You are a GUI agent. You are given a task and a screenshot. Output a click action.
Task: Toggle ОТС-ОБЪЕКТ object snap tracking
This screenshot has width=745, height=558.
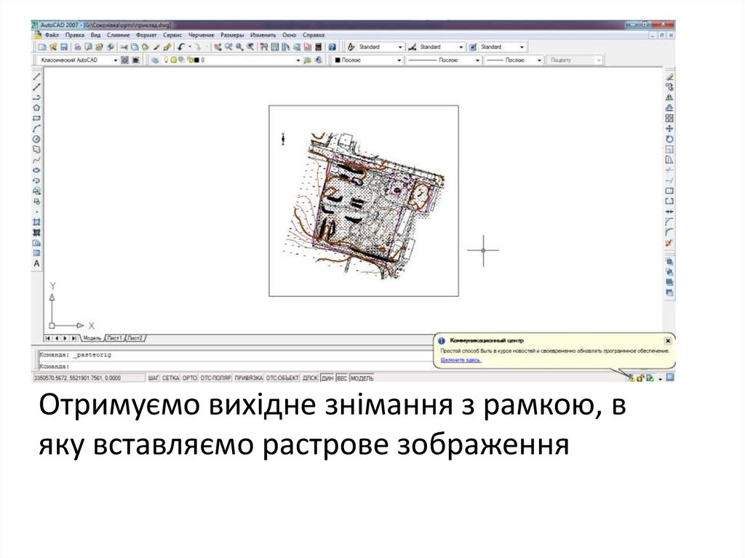tap(283, 378)
